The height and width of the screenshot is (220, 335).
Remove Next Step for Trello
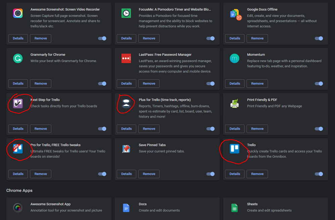coord(41,129)
